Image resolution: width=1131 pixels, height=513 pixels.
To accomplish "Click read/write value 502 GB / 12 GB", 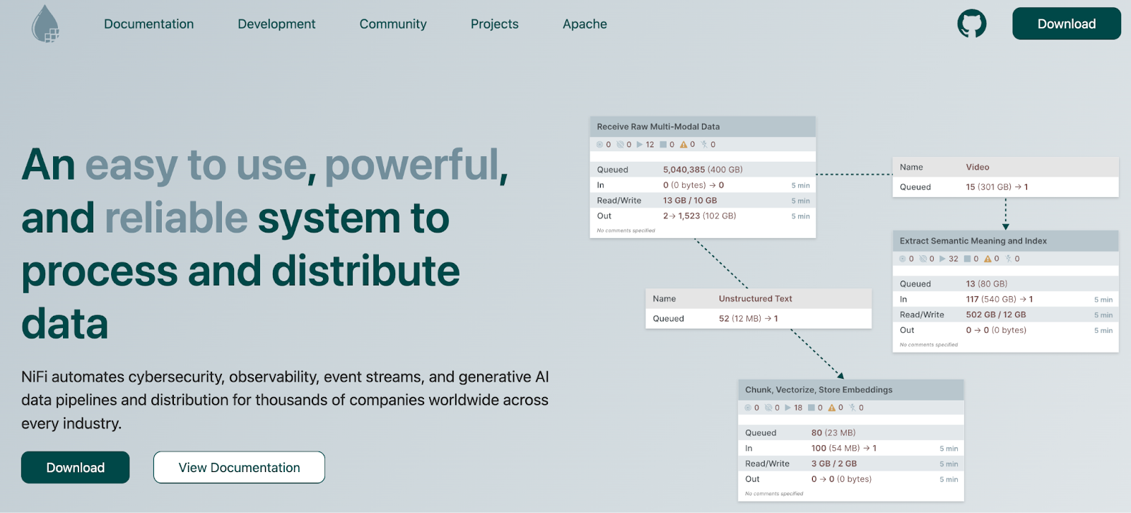I will (996, 315).
